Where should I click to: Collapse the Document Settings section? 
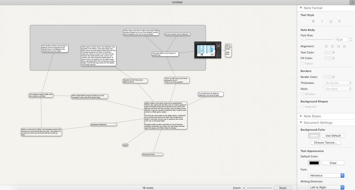(301, 123)
